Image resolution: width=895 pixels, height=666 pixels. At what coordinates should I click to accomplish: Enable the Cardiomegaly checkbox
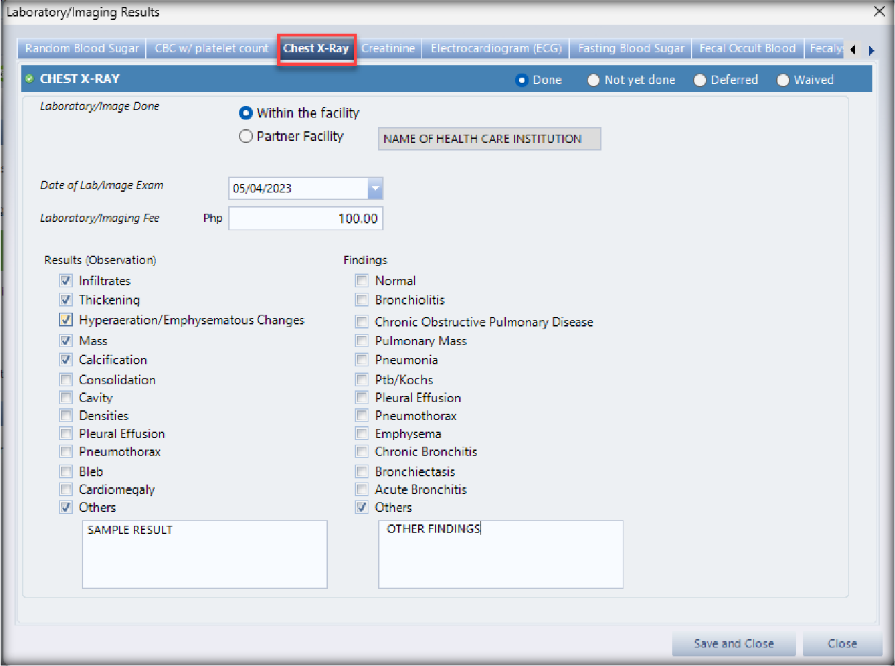click(x=66, y=489)
